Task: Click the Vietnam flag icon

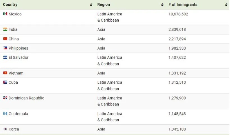Action: tap(5, 73)
